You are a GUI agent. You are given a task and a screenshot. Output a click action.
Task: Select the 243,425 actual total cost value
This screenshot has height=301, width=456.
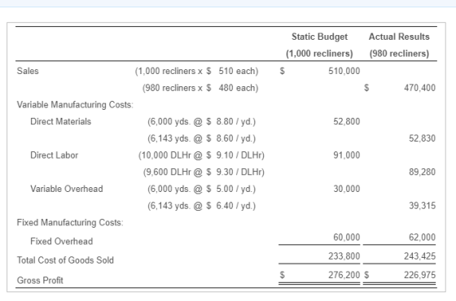[419, 256]
